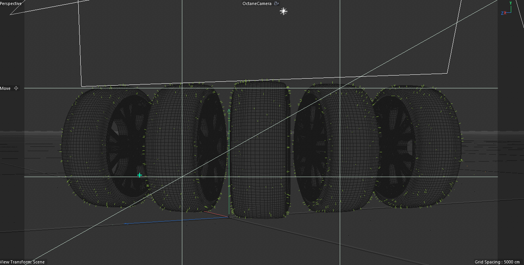
Task: Click the red X label on the axis gizmo
Action: [x=504, y=13]
